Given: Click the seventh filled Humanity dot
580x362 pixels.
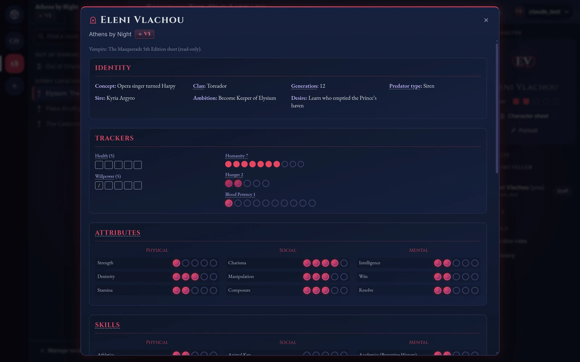Looking at the screenshot, I should [277, 164].
